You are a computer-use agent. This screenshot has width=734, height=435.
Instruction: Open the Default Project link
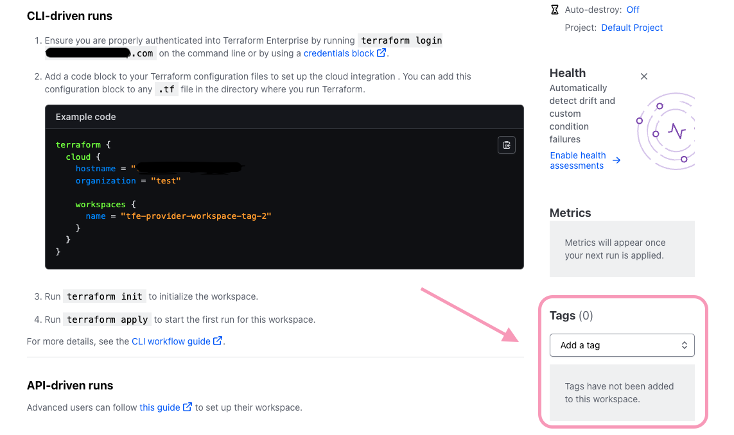click(x=632, y=28)
